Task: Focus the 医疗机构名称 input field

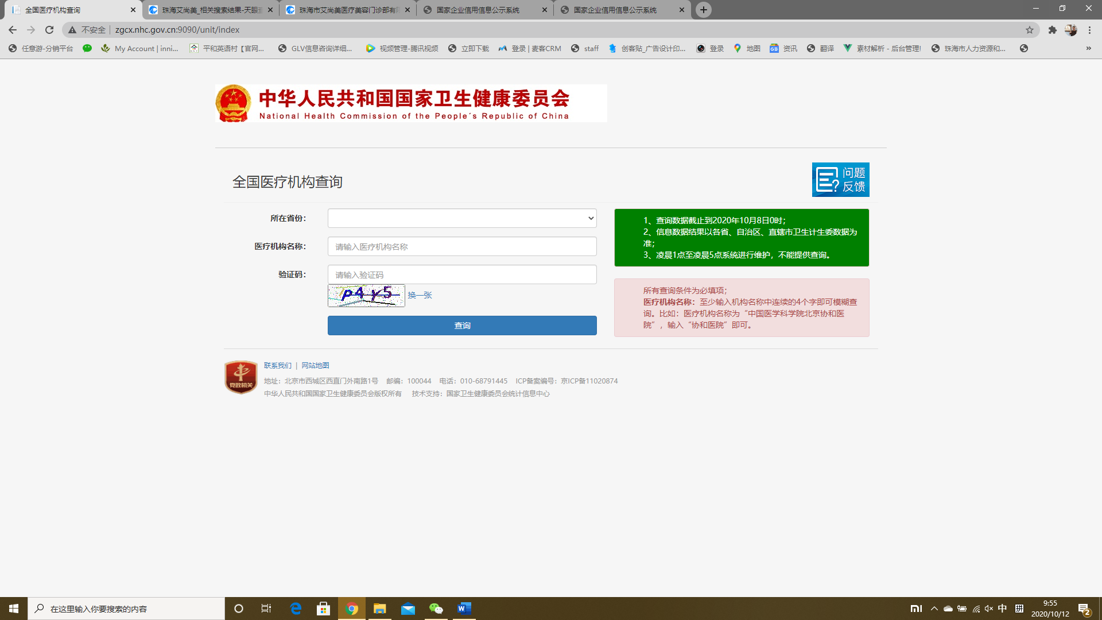Action: [462, 246]
